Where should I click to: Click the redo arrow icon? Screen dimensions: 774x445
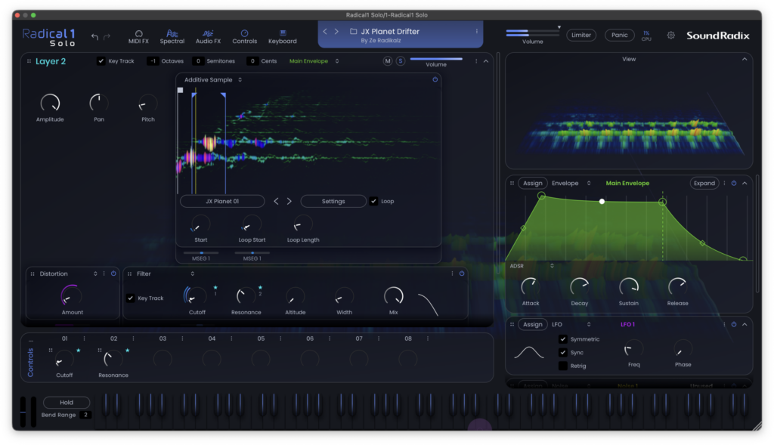(x=107, y=36)
